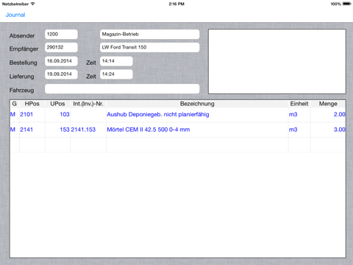The image size is (353, 265).
Task: Select Mörtel CEM II 42.5 row
Action: tap(178, 130)
